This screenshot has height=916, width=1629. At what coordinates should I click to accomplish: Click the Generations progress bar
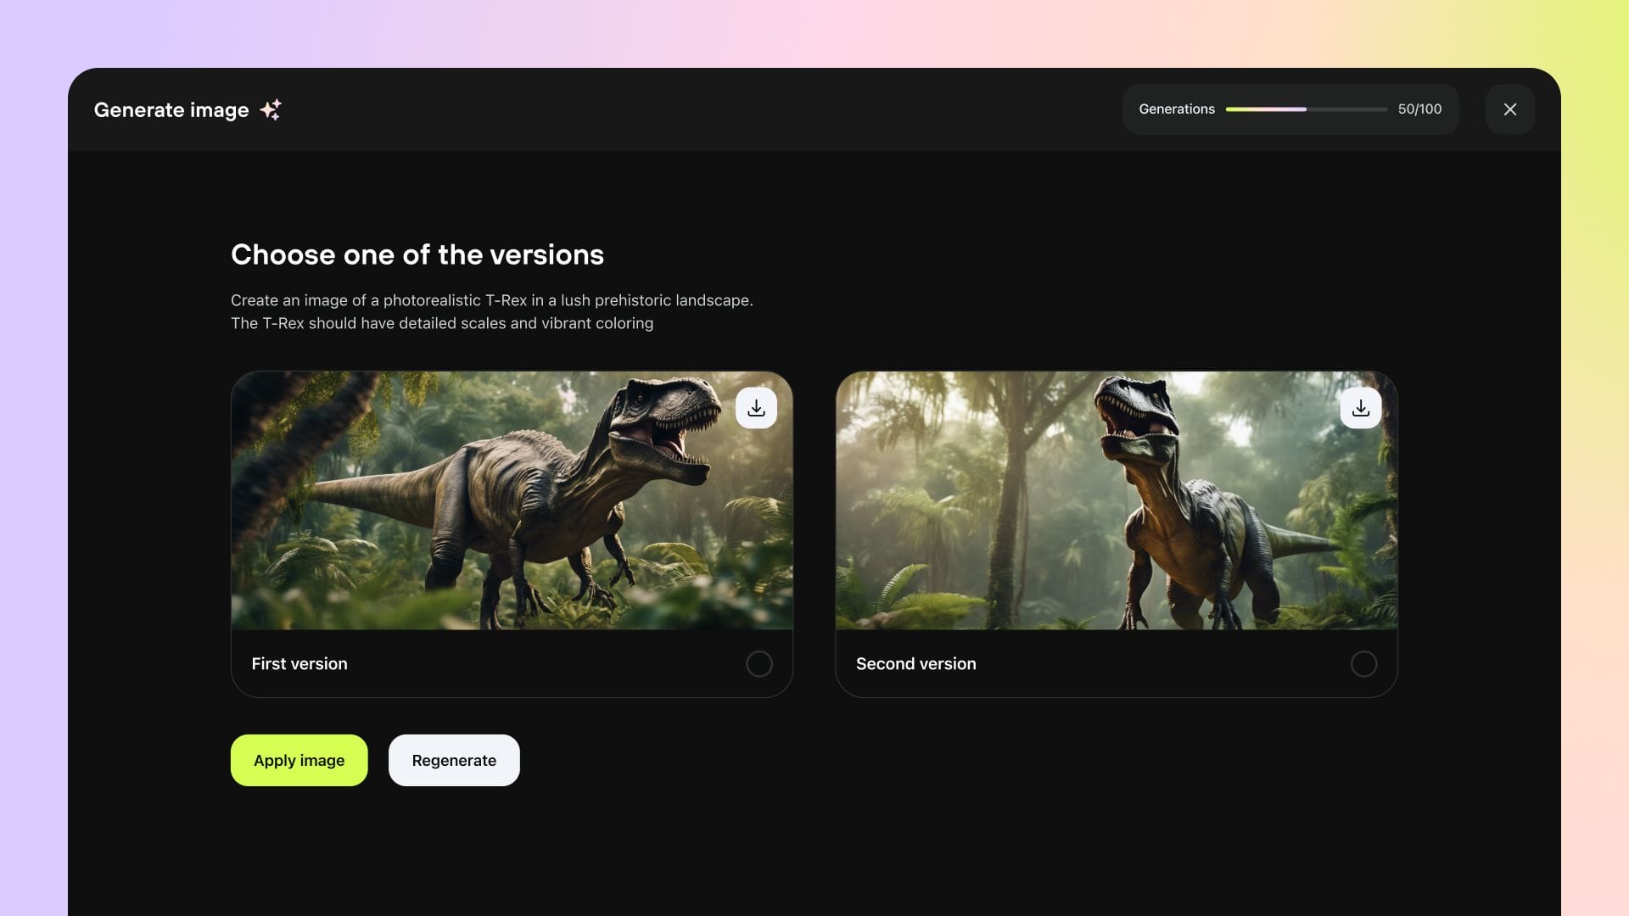[x=1306, y=109]
